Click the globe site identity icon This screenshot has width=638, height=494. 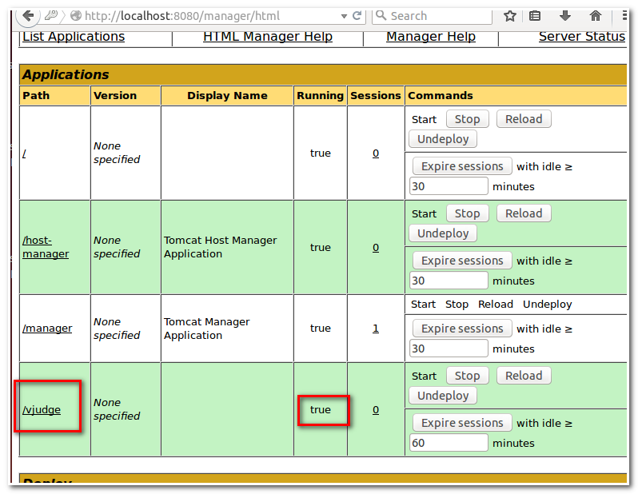76,15
